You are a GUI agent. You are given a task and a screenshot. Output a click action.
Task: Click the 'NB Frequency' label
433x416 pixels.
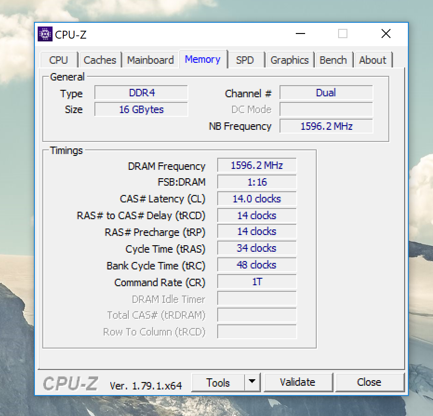point(240,126)
